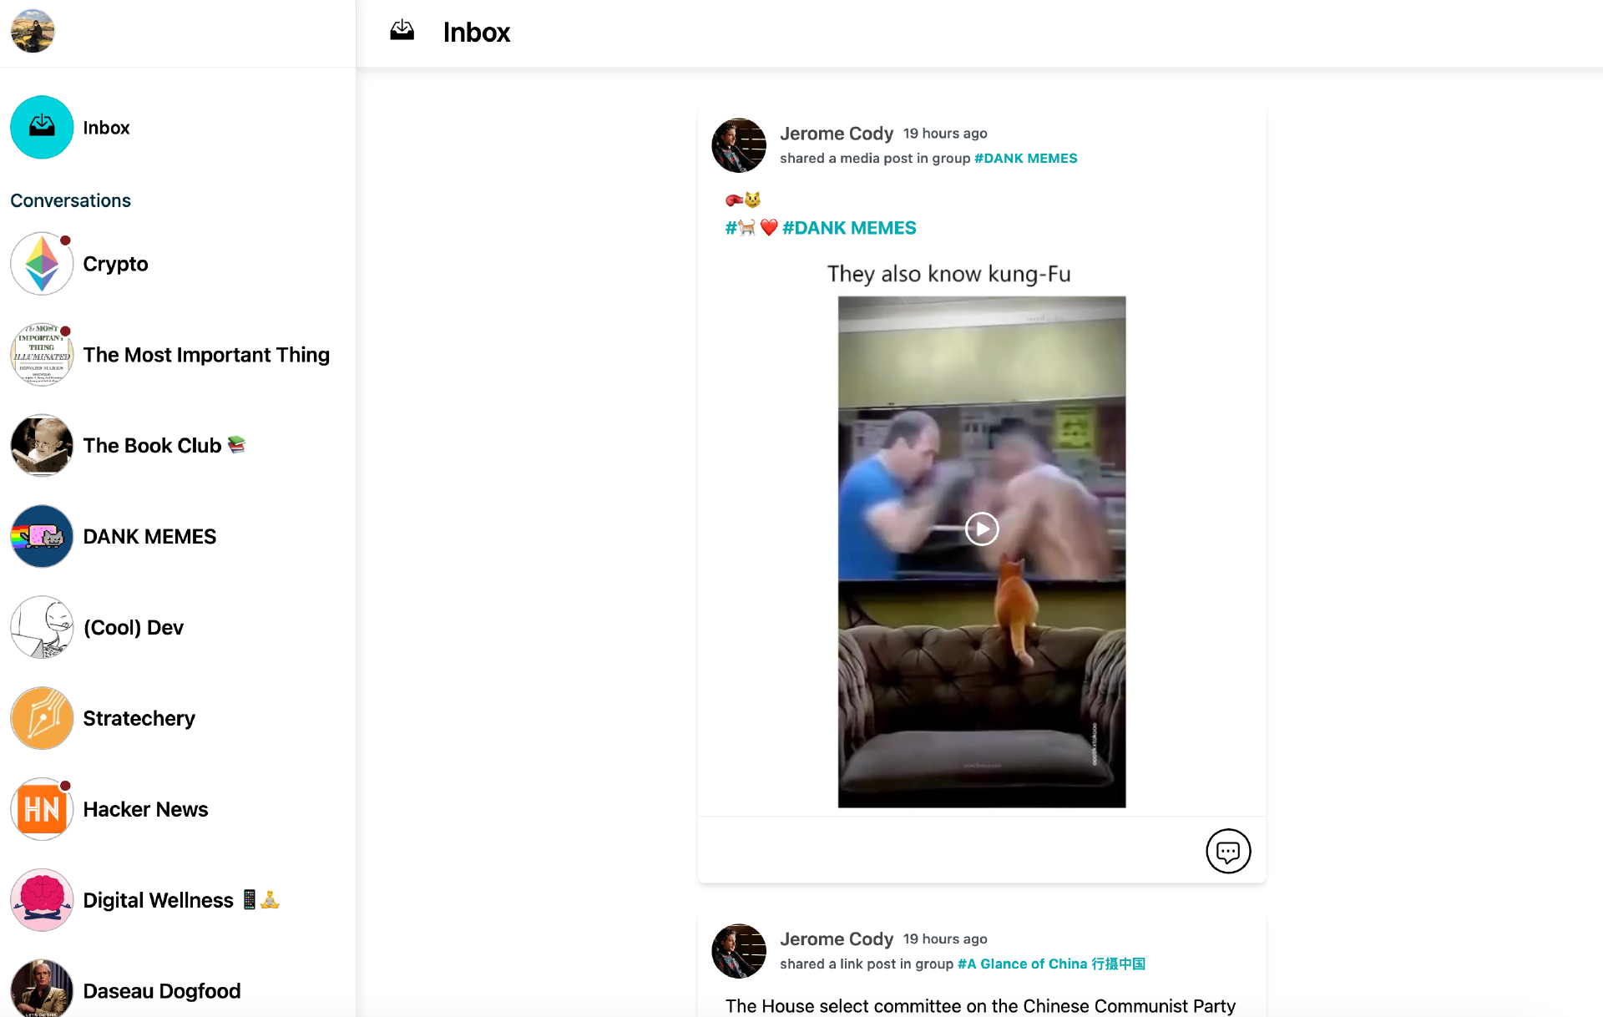Open Daseau Dogfood conversation
Image resolution: width=1603 pixels, height=1017 pixels.
pyautogui.click(x=161, y=991)
